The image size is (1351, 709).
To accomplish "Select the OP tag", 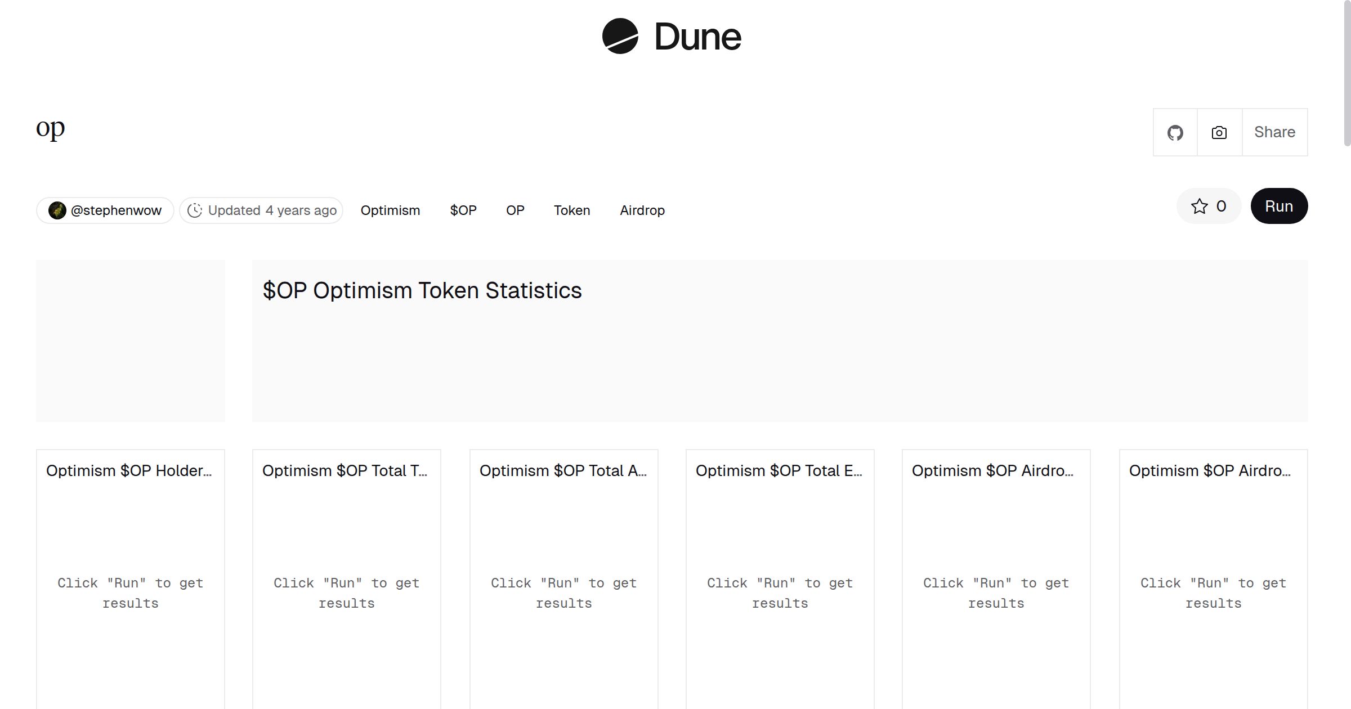I will pyautogui.click(x=515, y=210).
